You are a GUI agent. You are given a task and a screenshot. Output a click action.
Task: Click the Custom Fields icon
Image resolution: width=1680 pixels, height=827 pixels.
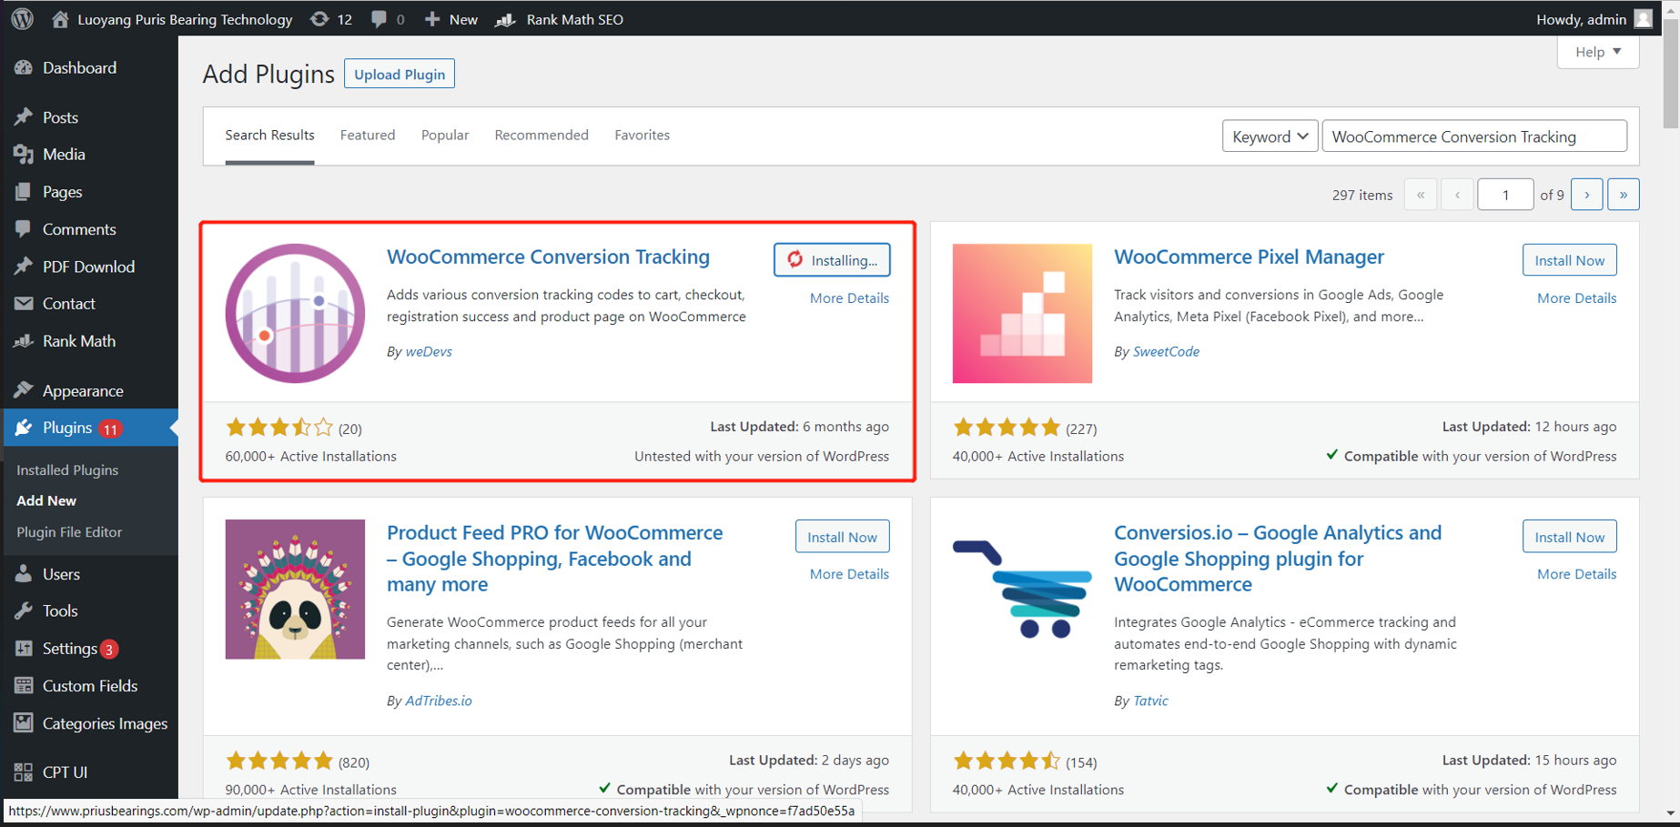coord(24,686)
